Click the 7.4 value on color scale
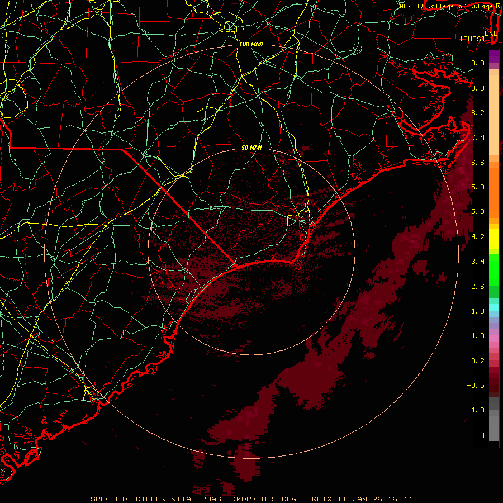503x503 pixels. [x=478, y=137]
